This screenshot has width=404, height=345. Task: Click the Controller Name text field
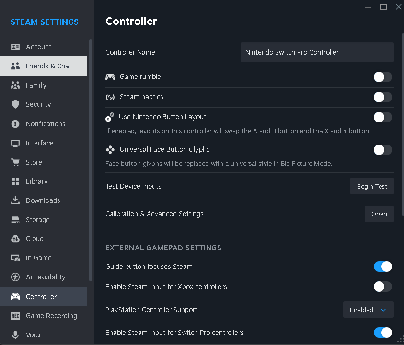tap(317, 52)
